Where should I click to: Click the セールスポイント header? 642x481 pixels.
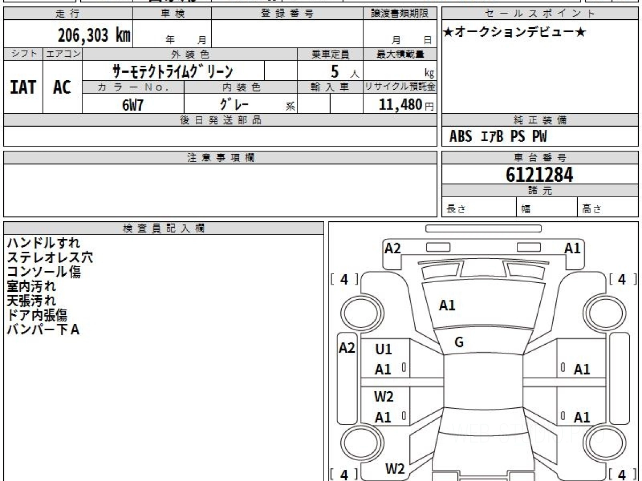click(x=540, y=14)
